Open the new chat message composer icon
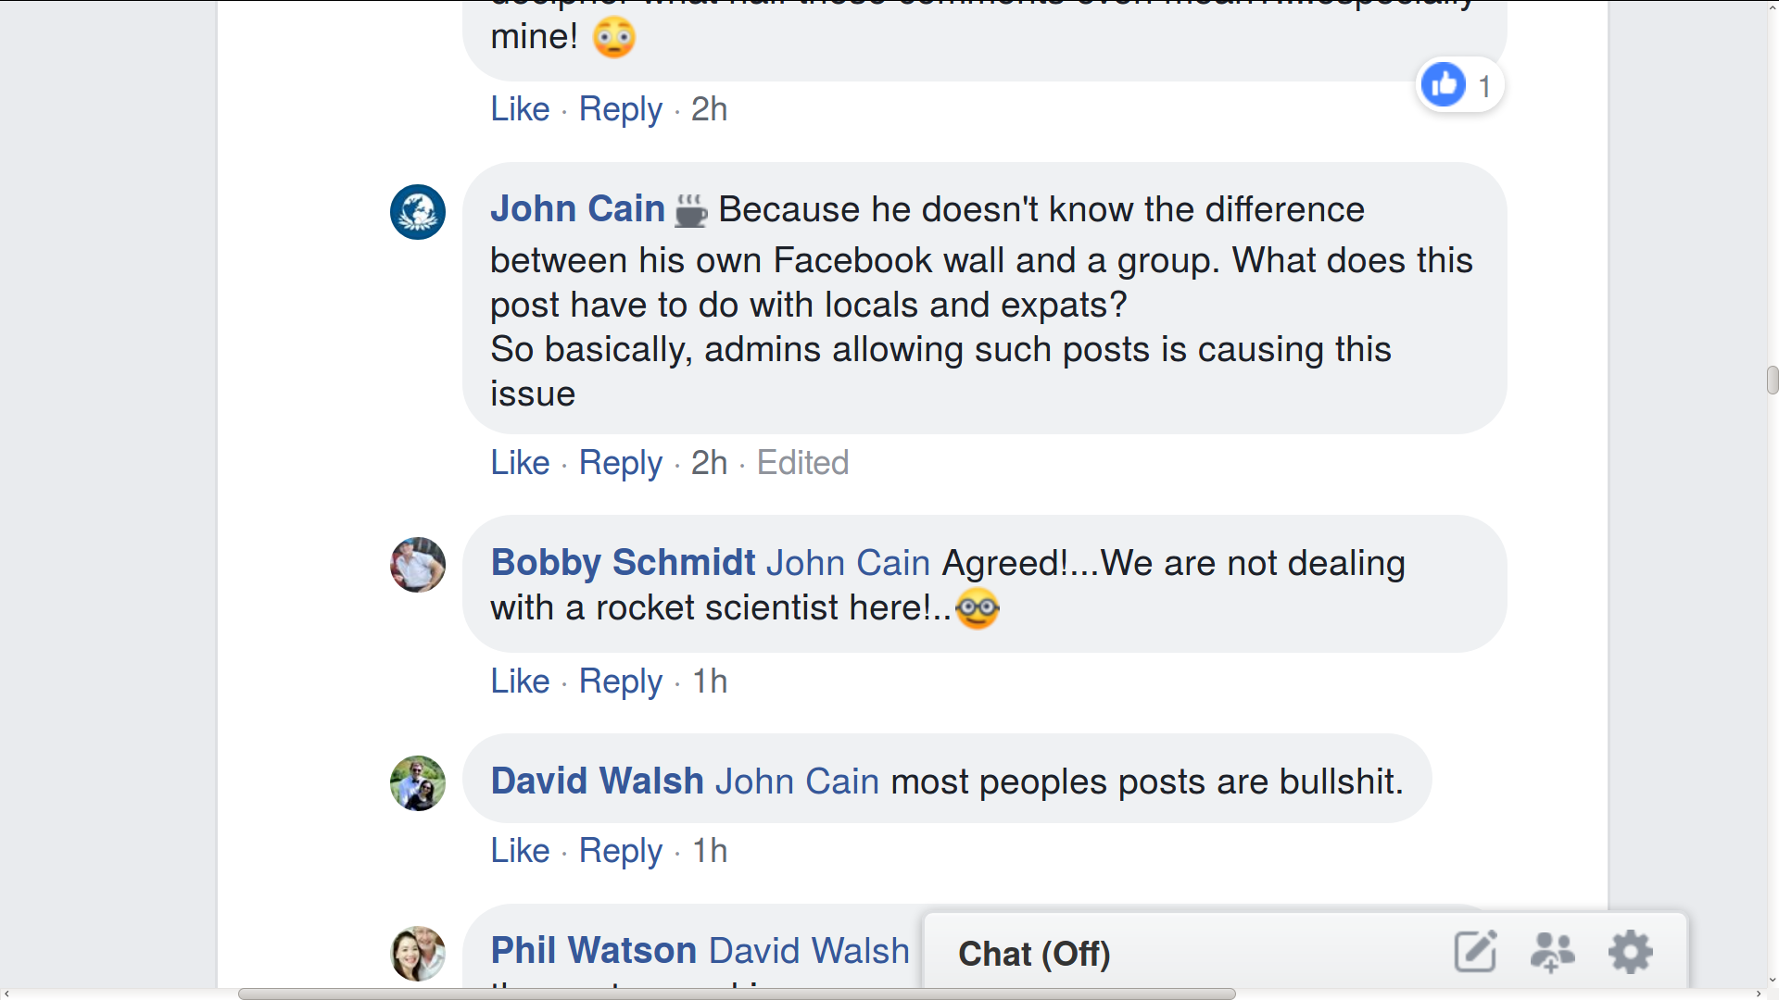 [1475, 951]
